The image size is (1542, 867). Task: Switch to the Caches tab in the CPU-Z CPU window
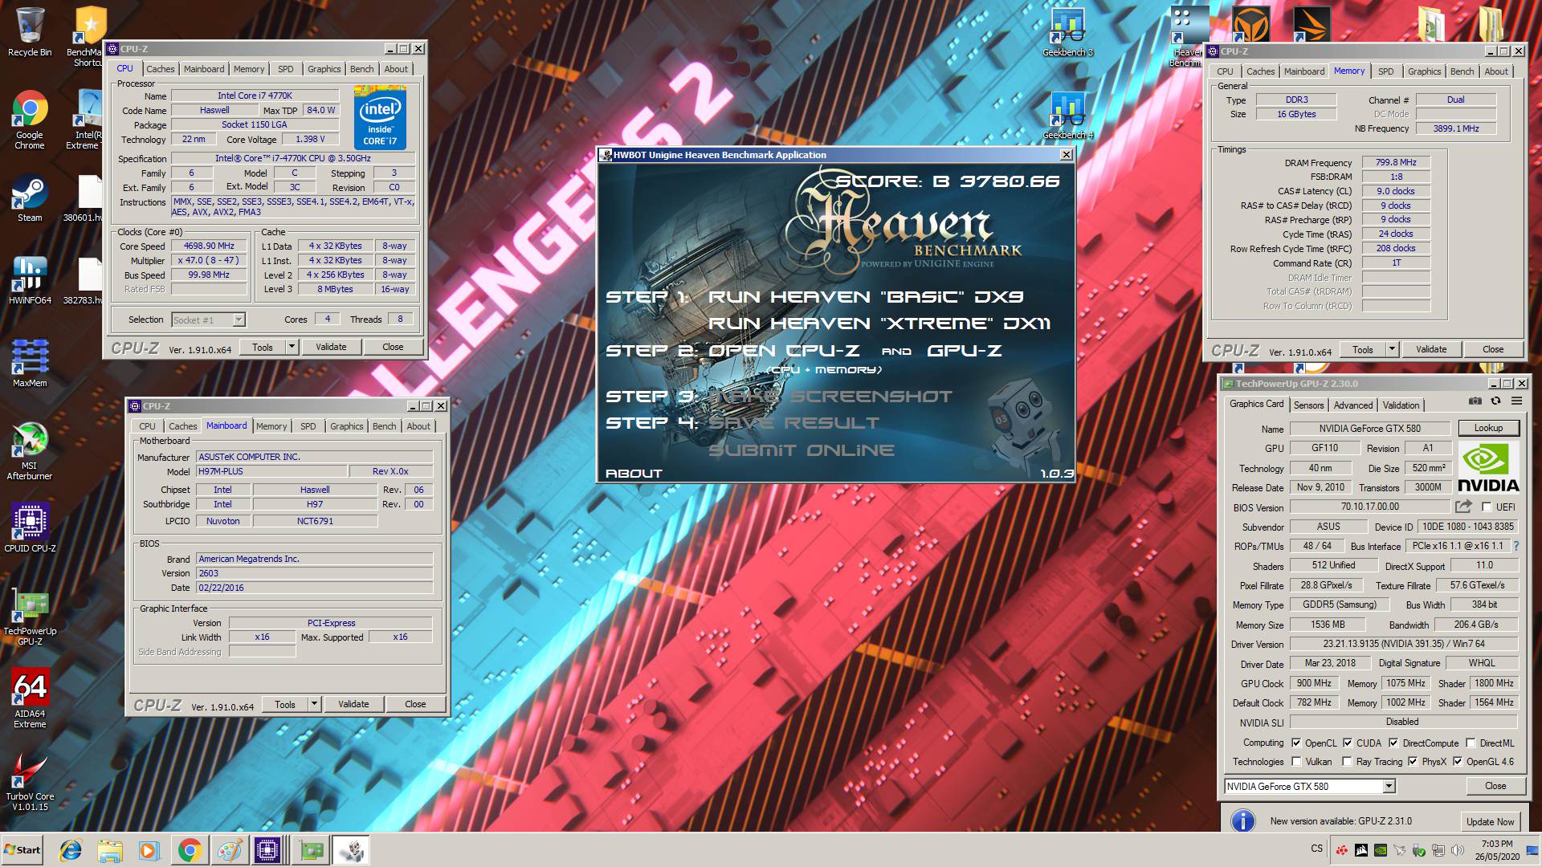tap(161, 69)
